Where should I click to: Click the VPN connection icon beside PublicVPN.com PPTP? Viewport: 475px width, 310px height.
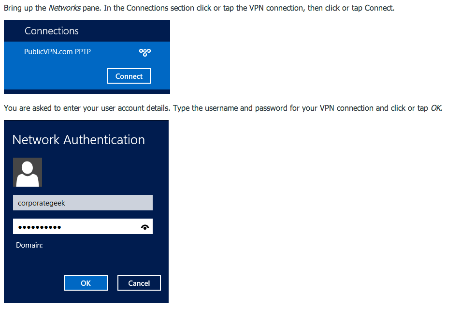[x=144, y=52]
